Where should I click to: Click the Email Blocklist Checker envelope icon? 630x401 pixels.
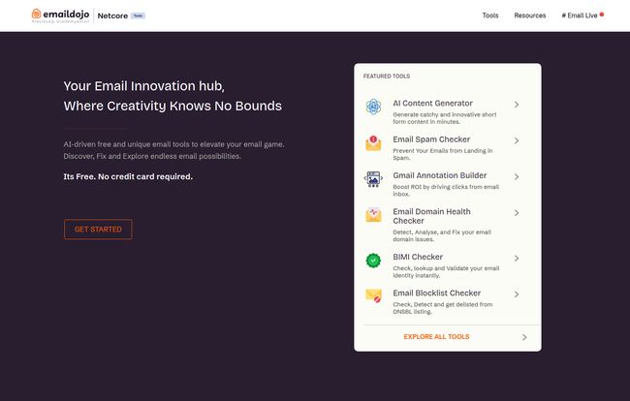tap(373, 295)
